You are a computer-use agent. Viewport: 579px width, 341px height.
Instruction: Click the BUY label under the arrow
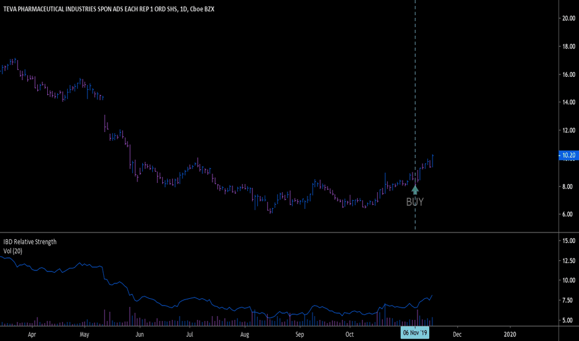[x=415, y=201]
